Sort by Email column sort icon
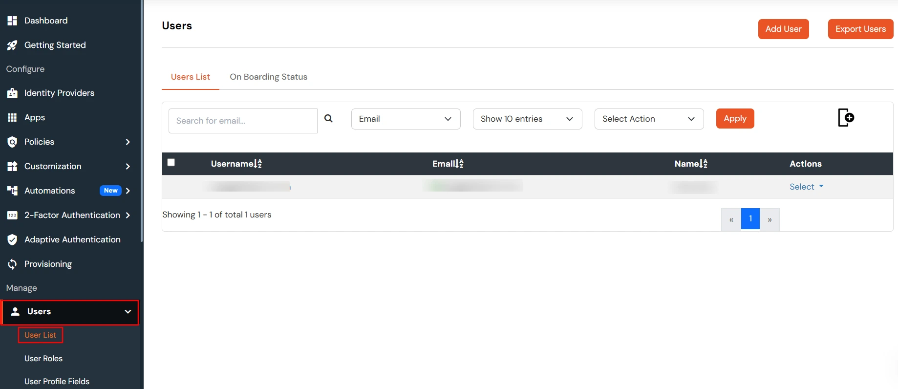898x389 pixels. tap(460, 164)
